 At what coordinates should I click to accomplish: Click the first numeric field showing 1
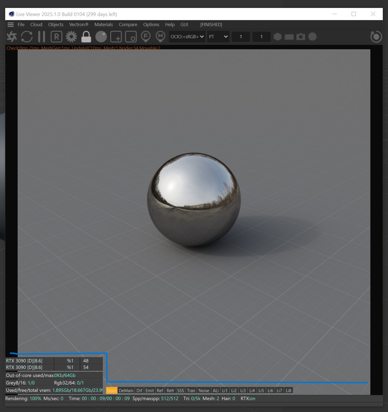241,37
